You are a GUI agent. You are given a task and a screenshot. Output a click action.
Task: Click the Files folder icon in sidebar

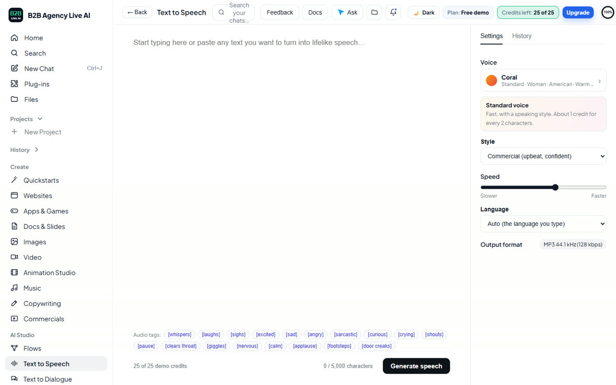(x=14, y=99)
